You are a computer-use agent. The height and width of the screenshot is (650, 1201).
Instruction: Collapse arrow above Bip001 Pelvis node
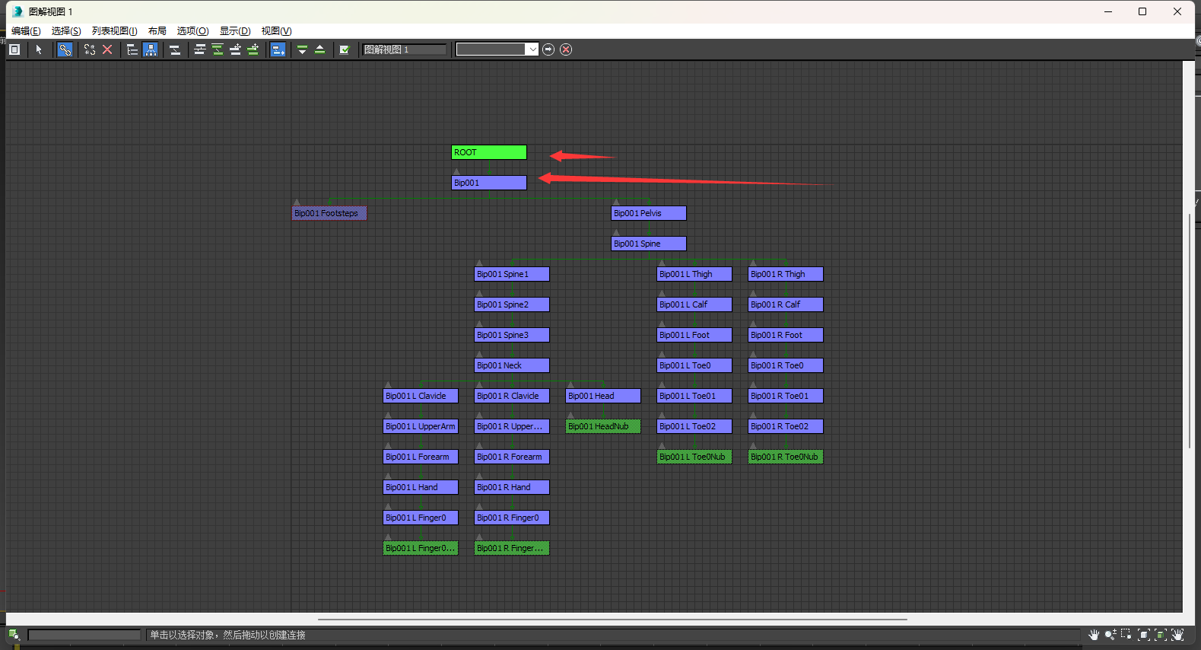click(616, 202)
